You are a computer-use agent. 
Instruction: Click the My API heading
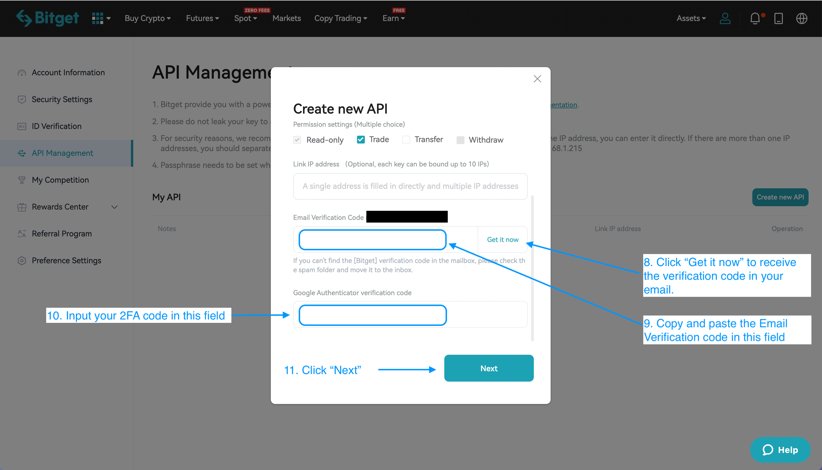tap(166, 197)
